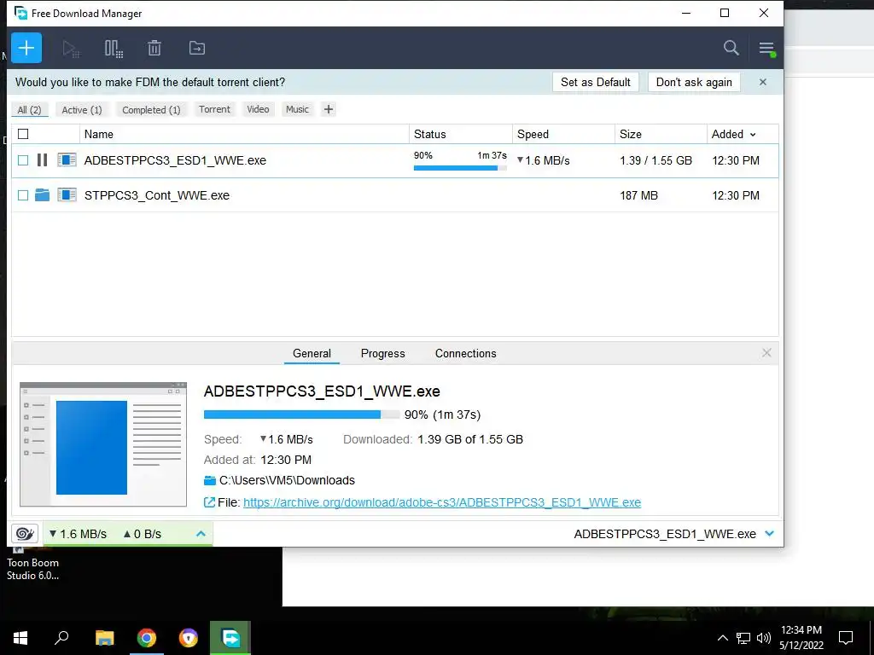Delete selected download with trash icon
Viewport: 874px width, 655px height.
point(154,48)
